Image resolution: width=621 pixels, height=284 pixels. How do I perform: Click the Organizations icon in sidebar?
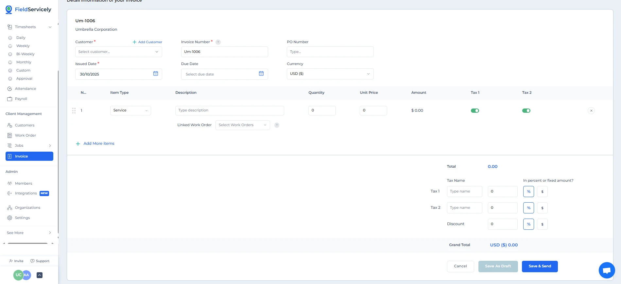click(x=10, y=208)
